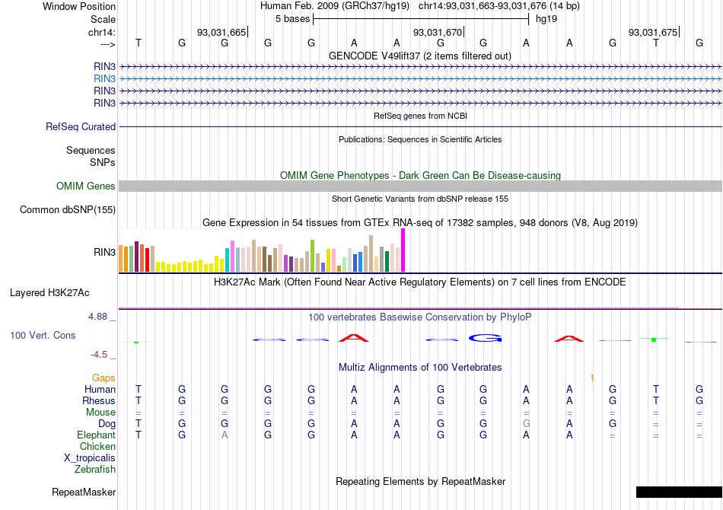Click the RepeatMasker track label

(84, 492)
